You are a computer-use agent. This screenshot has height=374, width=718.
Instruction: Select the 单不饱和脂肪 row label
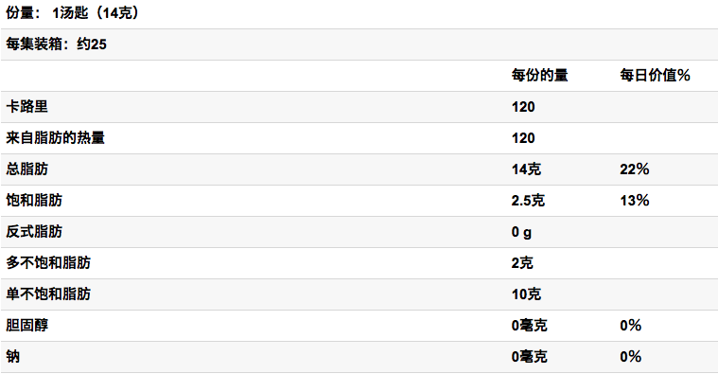(x=48, y=294)
